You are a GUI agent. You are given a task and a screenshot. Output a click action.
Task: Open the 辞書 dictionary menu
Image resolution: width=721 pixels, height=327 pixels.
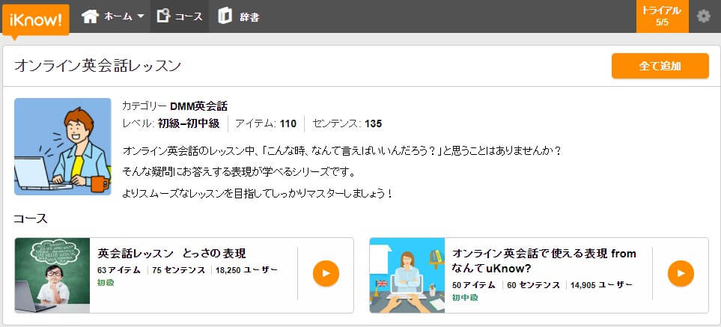click(238, 16)
